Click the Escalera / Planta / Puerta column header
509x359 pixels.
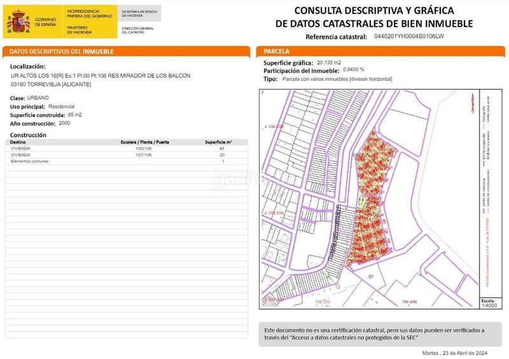point(144,142)
